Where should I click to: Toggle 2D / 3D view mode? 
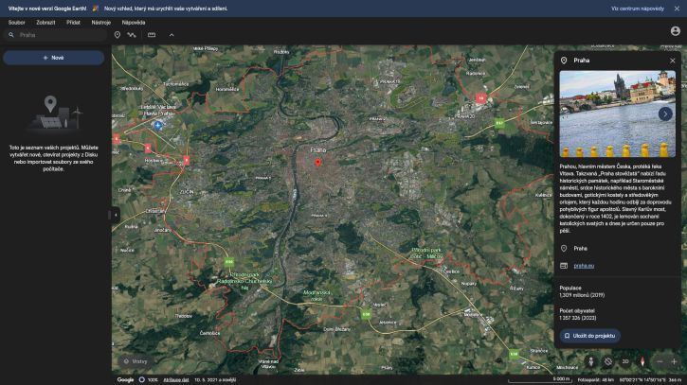[x=625, y=361]
